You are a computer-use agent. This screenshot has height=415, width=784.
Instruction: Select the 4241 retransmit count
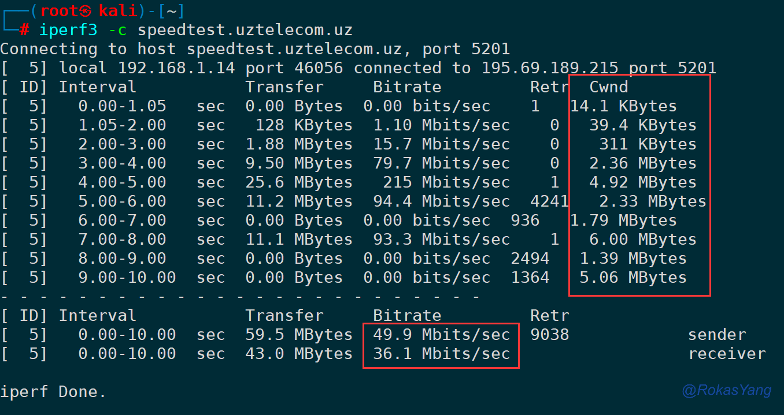tap(549, 201)
